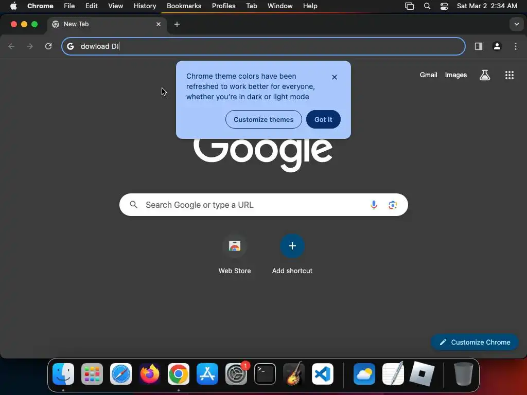Image resolution: width=527 pixels, height=395 pixels.
Task: Open Launchpad from the dock
Action: [92, 374]
